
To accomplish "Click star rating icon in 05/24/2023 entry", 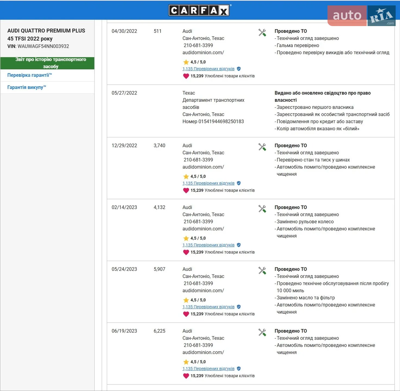I will [x=186, y=300].
